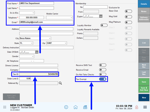Click the List button
Image resolution: width=150 pixels, height=112 pixels.
144,43
